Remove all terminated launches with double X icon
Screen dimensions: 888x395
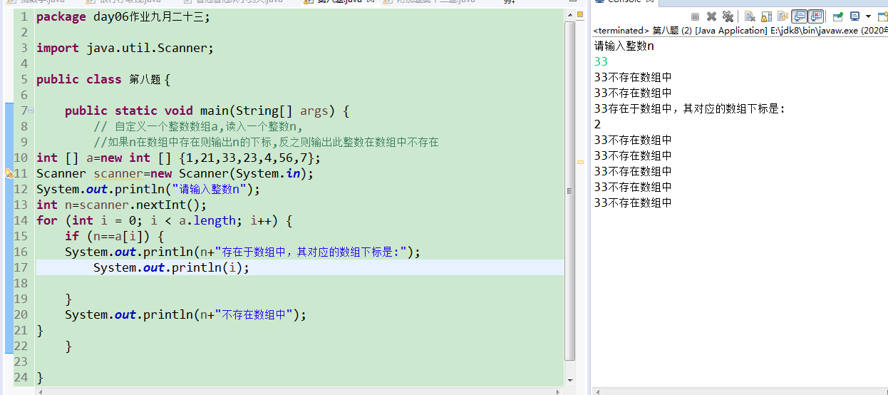(728, 16)
